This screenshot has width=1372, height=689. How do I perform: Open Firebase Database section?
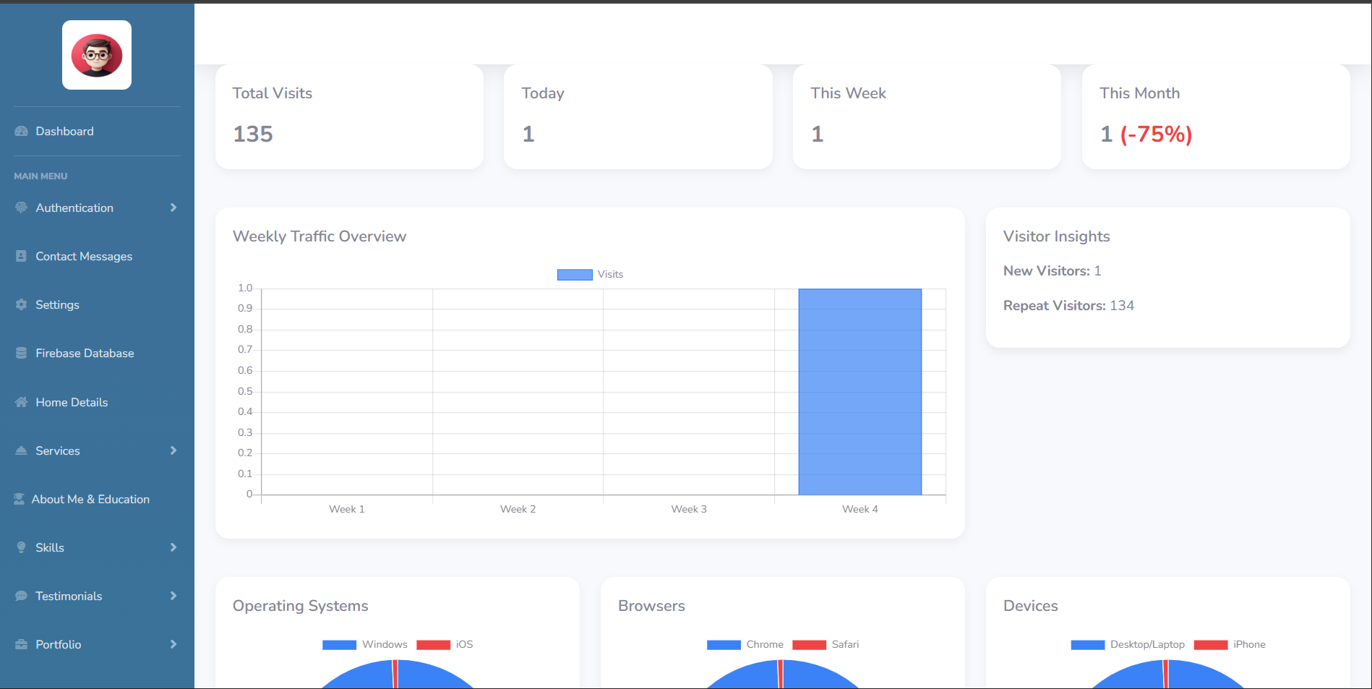click(97, 354)
